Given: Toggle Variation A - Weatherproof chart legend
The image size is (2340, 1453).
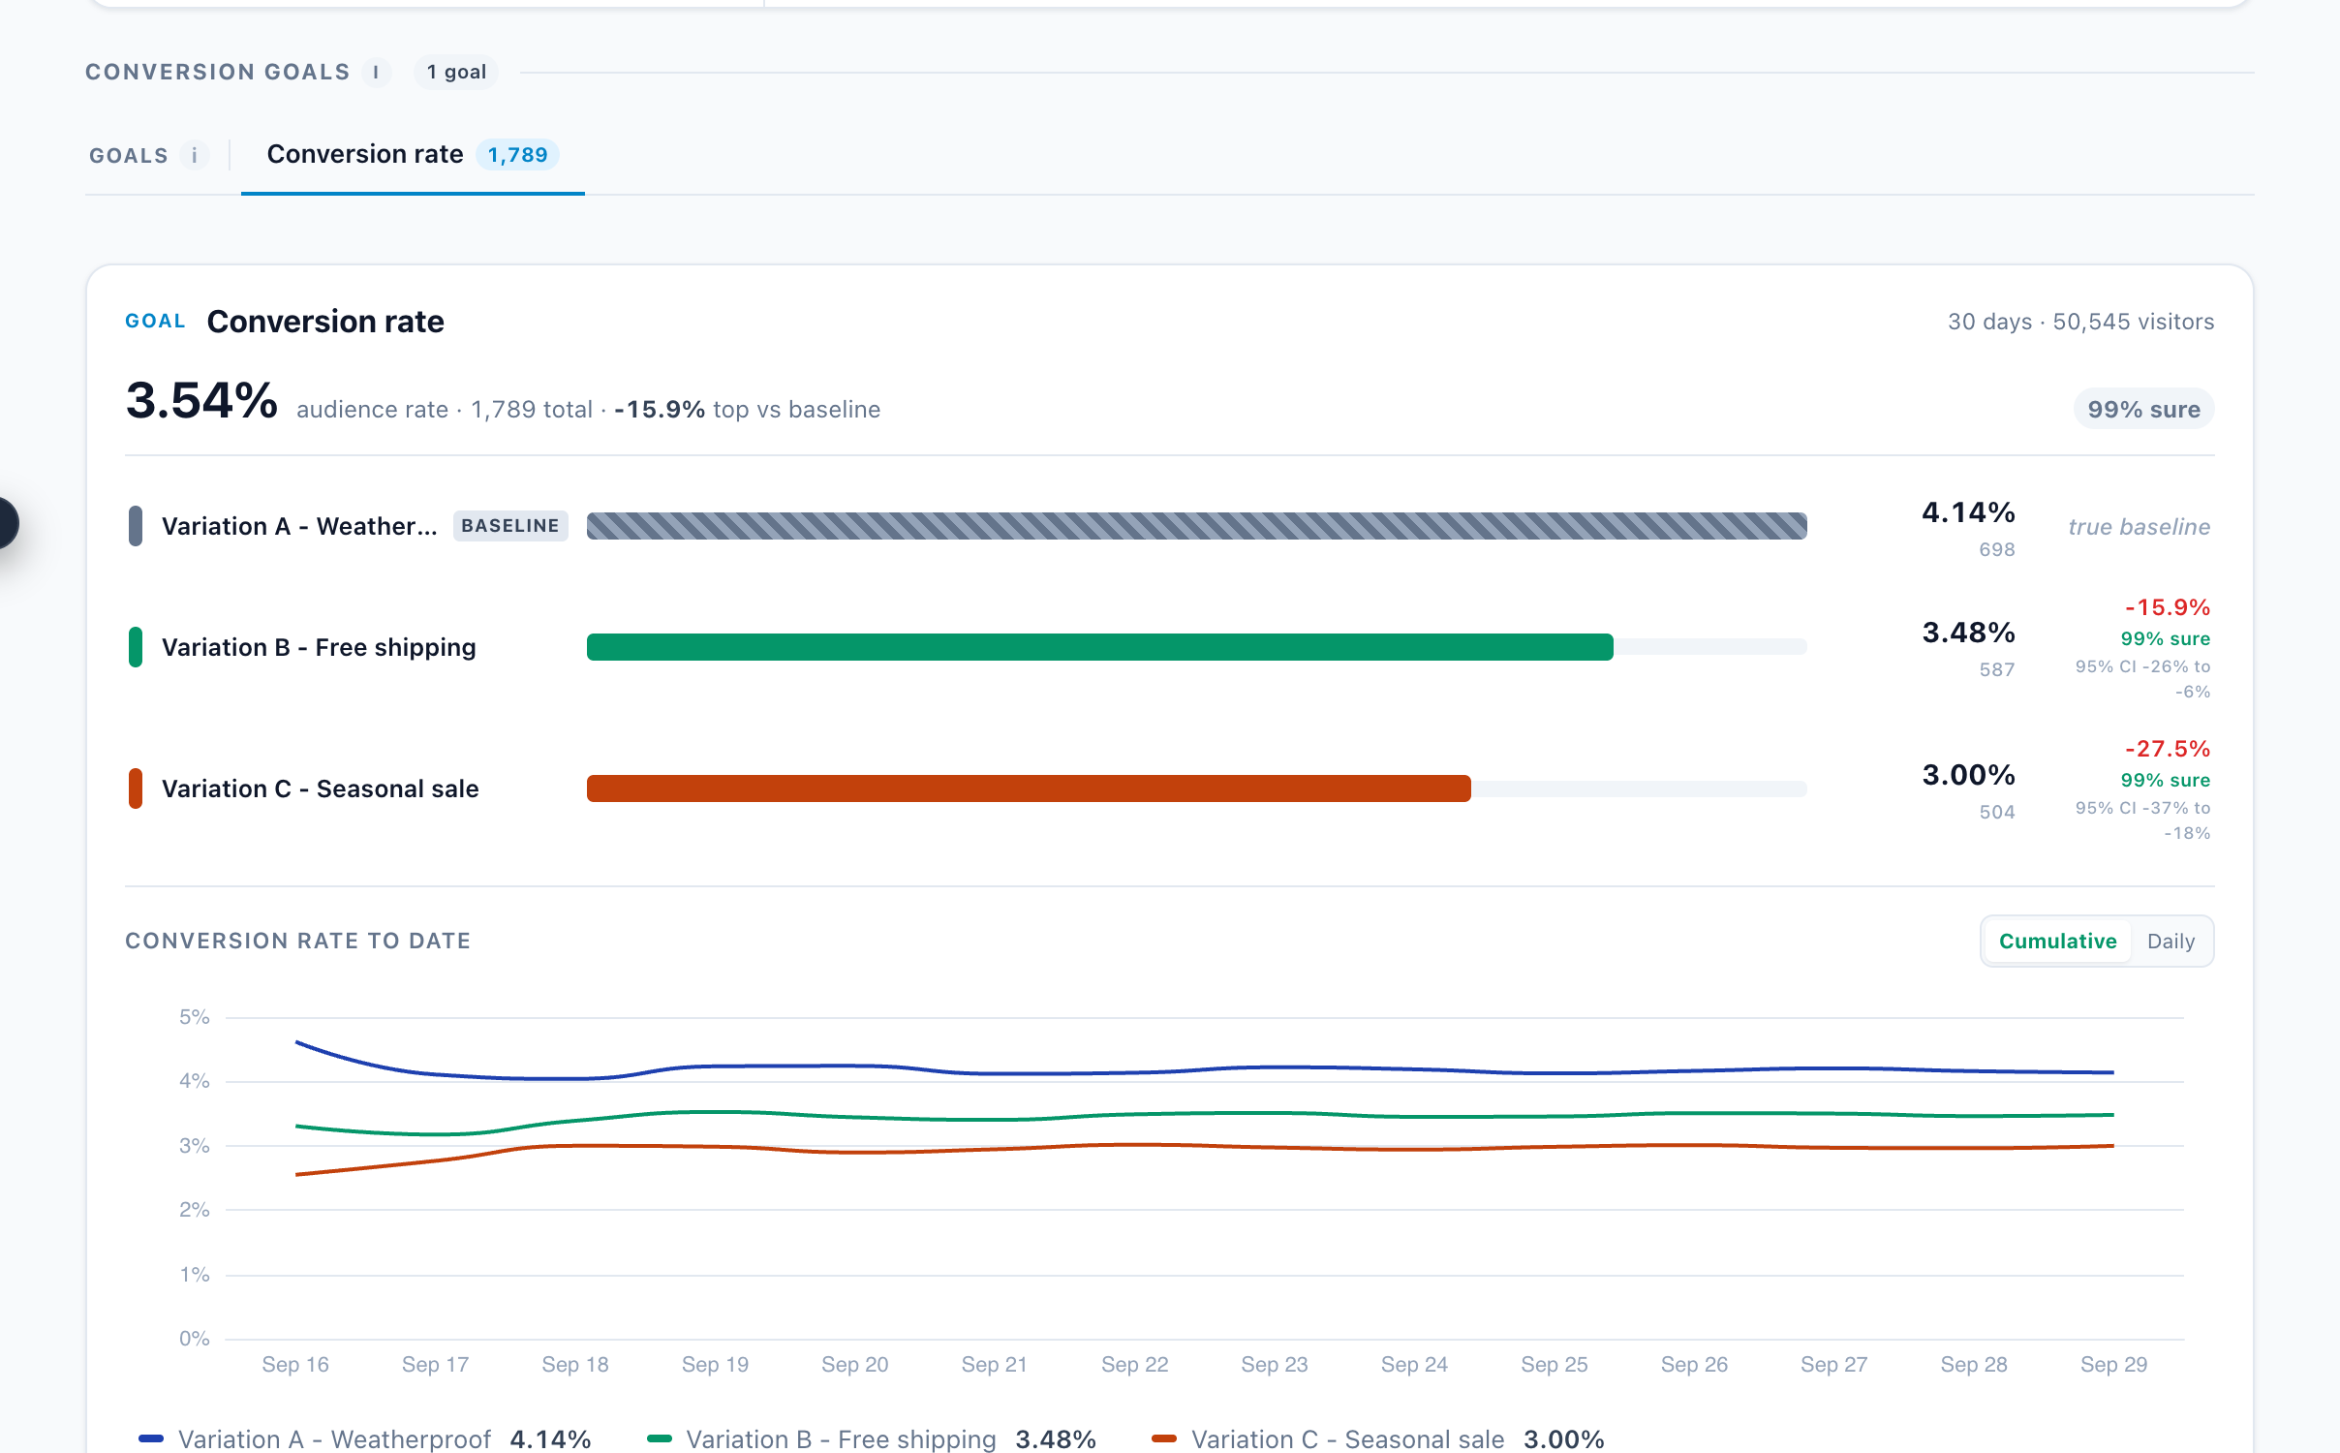Looking at the screenshot, I should [x=364, y=1438].
